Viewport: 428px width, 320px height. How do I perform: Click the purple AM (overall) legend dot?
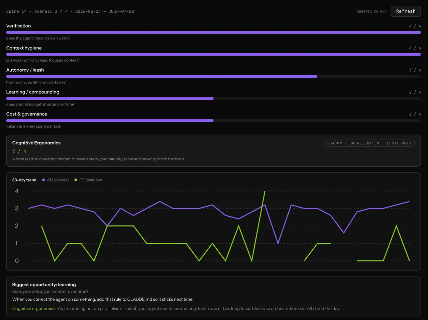pyautogui.click(x=43, y=180)
